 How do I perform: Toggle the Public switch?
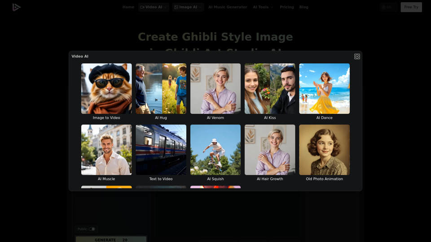point(92,229)
